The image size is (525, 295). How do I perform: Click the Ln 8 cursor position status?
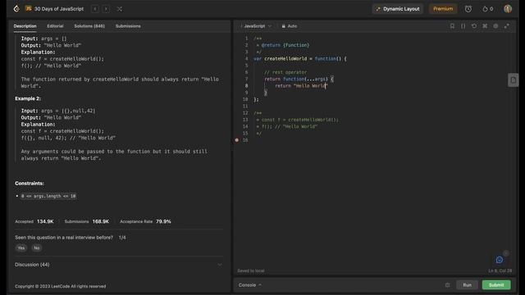(x=500, y=270)
